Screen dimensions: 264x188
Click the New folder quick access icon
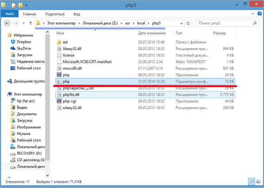click(20, 5)
